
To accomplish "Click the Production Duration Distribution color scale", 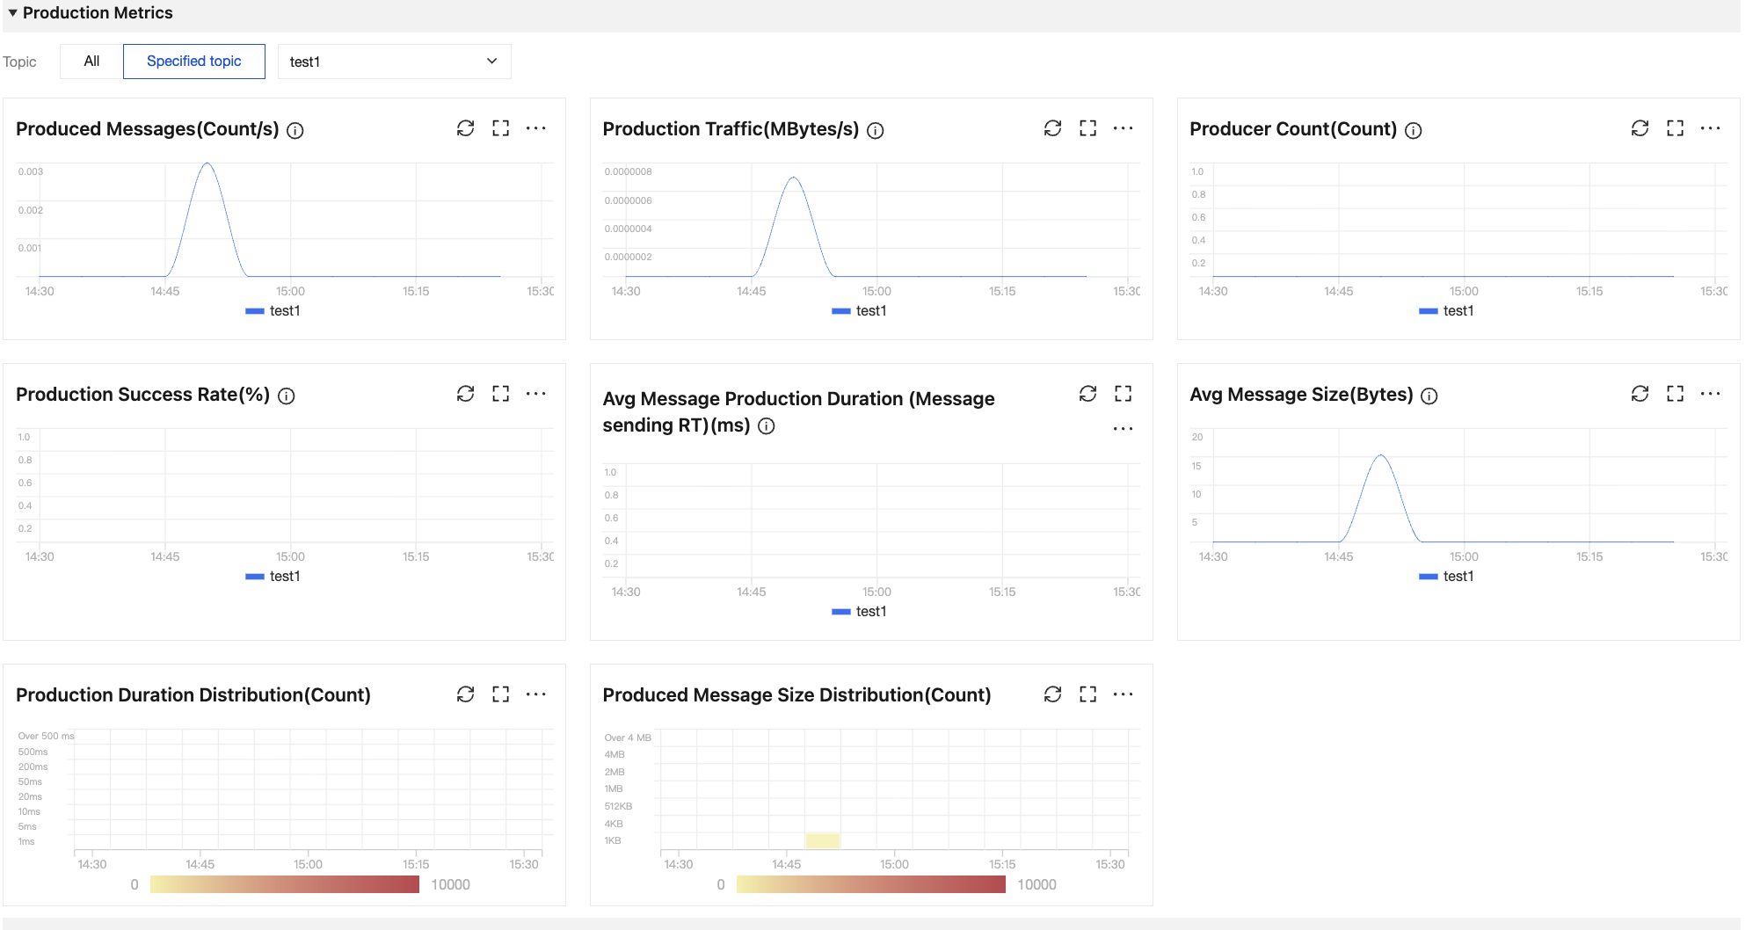I will [284, 884].
